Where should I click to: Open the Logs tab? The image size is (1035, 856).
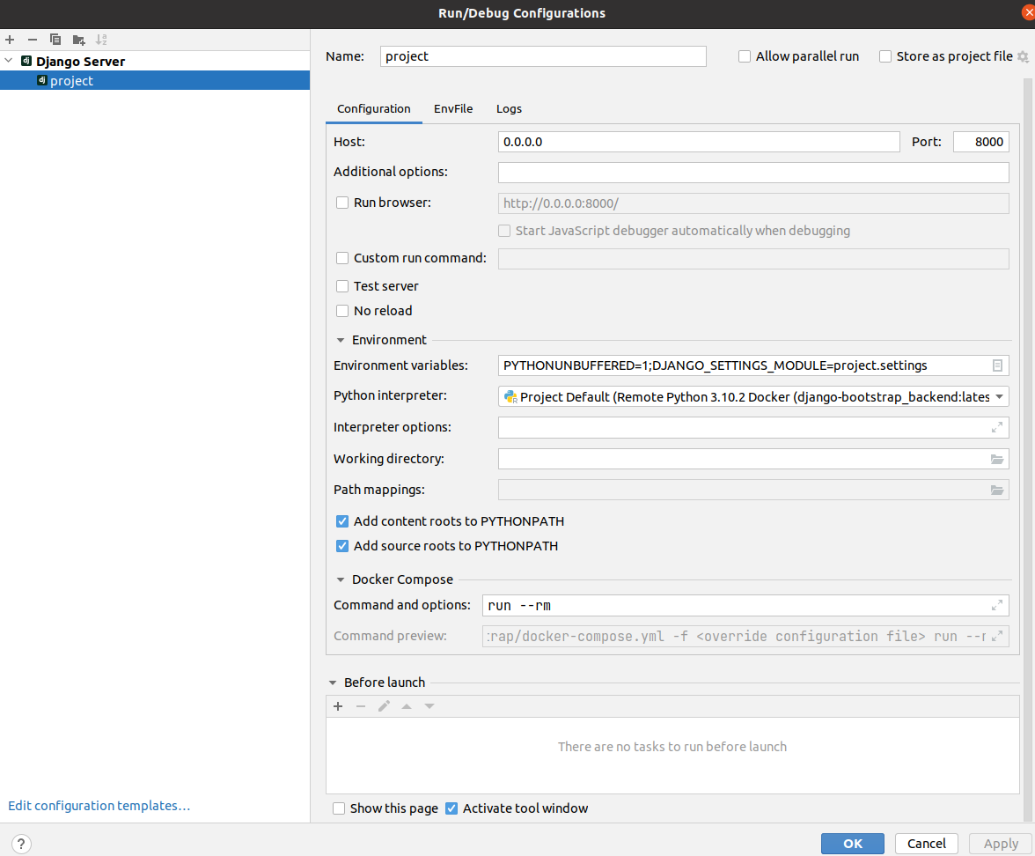coord(509,109)
